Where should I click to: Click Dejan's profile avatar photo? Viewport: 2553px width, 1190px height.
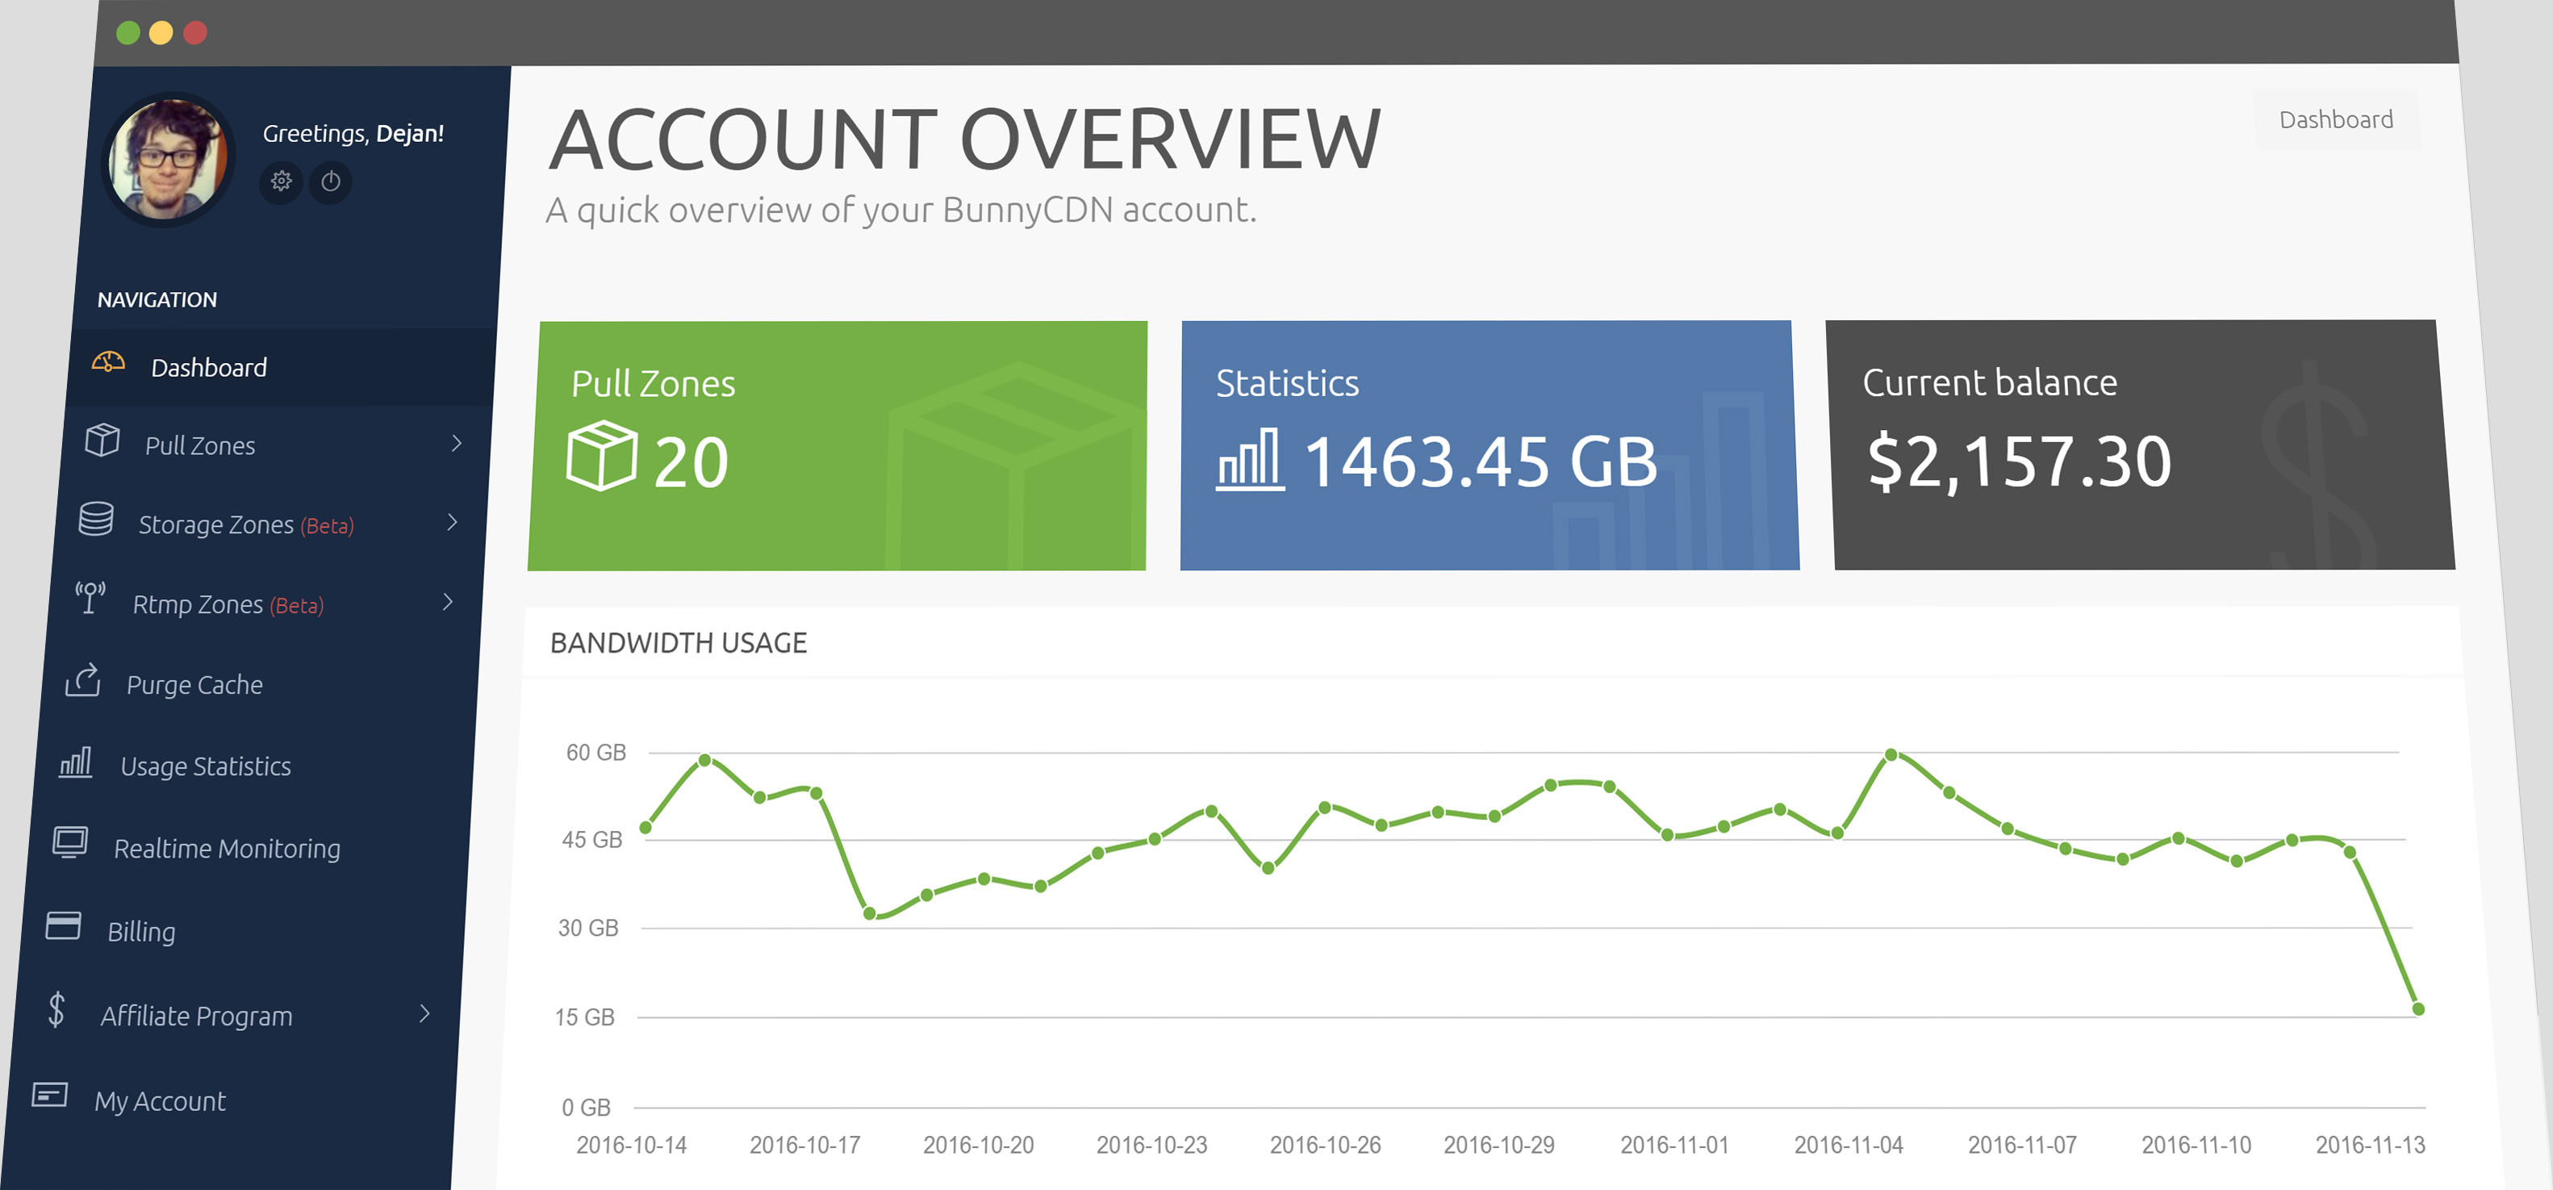(x=169, y=159)
